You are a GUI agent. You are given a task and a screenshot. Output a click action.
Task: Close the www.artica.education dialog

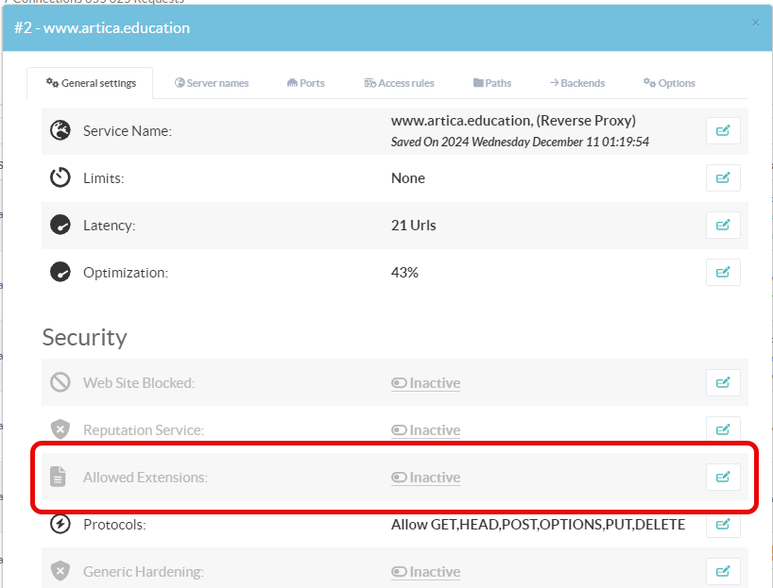pyautogui.click(x=755, y=23)
